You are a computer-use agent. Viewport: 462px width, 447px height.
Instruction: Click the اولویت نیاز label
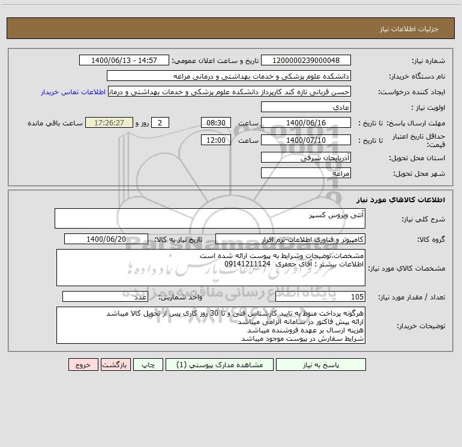(428, 108)
